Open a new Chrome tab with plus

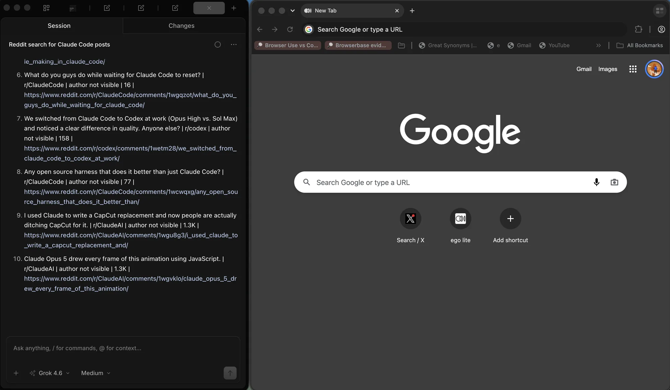(412, 11)
